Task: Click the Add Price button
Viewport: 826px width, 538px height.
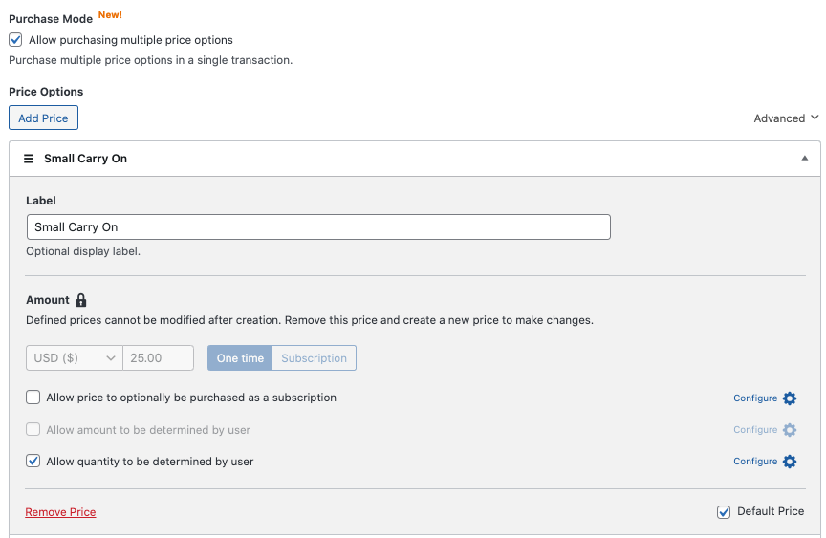Action: [x=43, y=118]
